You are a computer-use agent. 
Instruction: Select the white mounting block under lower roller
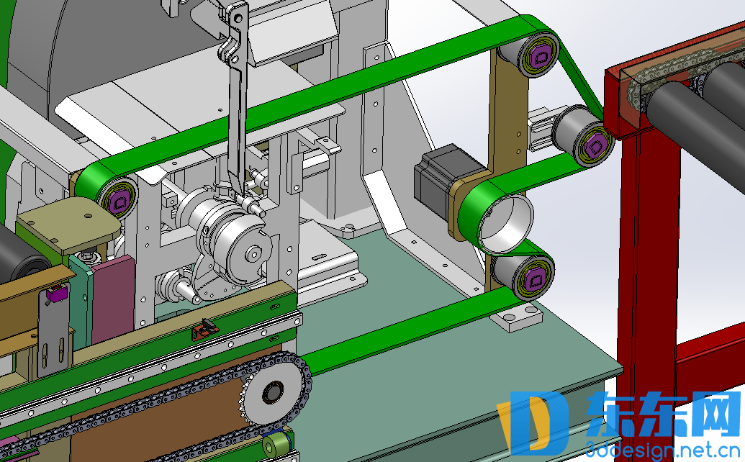[517, 317]
